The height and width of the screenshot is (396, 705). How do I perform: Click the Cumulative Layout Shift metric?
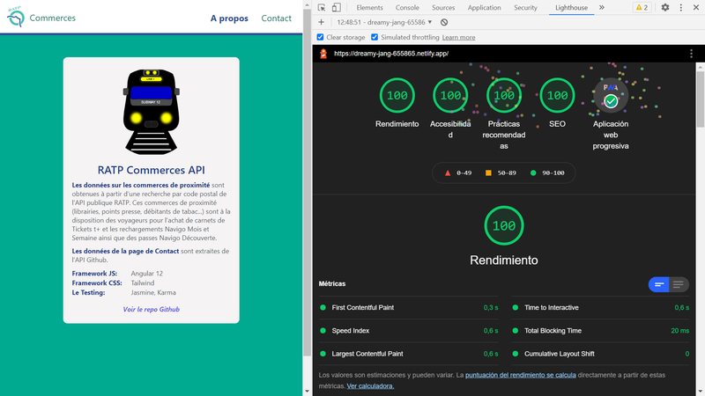point(600,354)
